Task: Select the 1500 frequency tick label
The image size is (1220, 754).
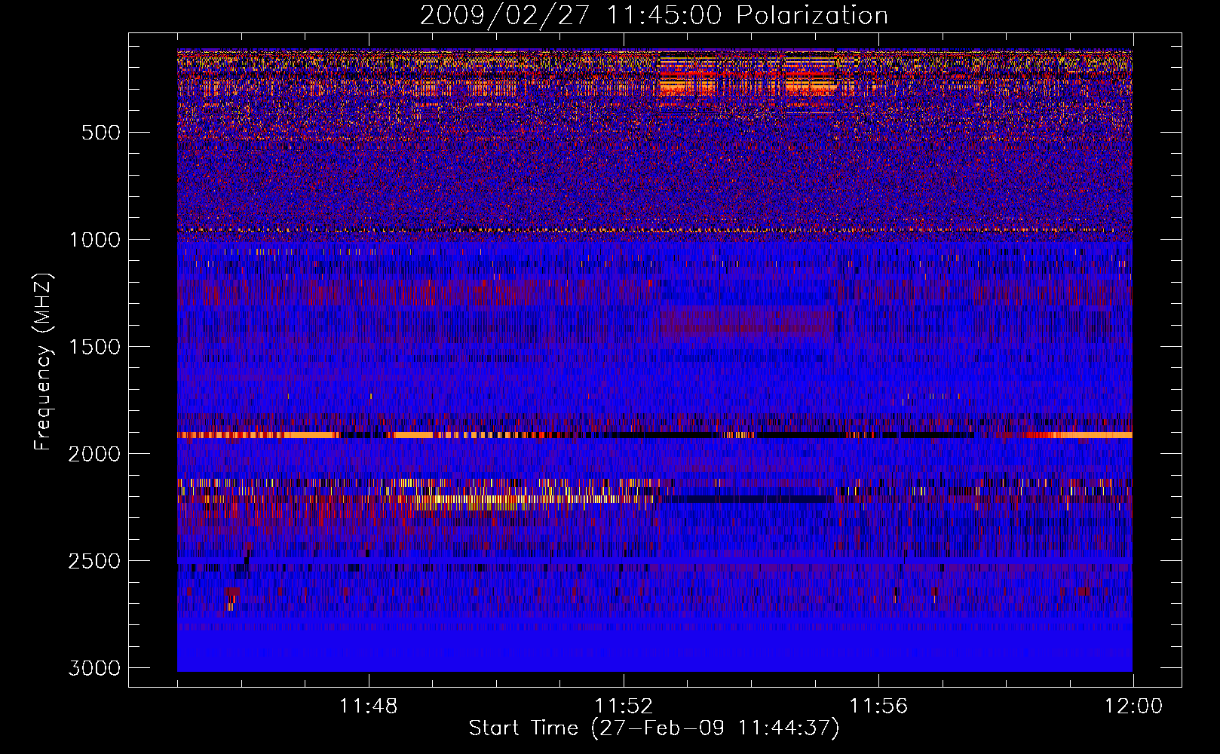Action: pyautogui.click(x=94, y=347)
